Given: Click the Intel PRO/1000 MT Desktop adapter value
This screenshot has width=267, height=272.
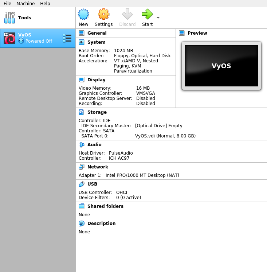Looking at the screenshot, I should (x=142, y=175).
